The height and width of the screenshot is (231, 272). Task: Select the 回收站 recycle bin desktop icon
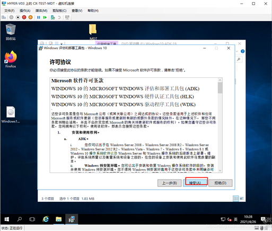(11, 32)
